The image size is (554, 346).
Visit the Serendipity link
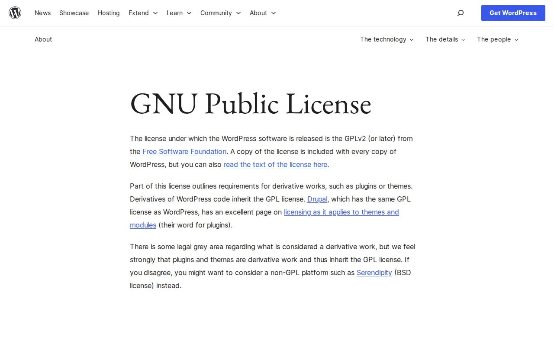coord(374,272)
